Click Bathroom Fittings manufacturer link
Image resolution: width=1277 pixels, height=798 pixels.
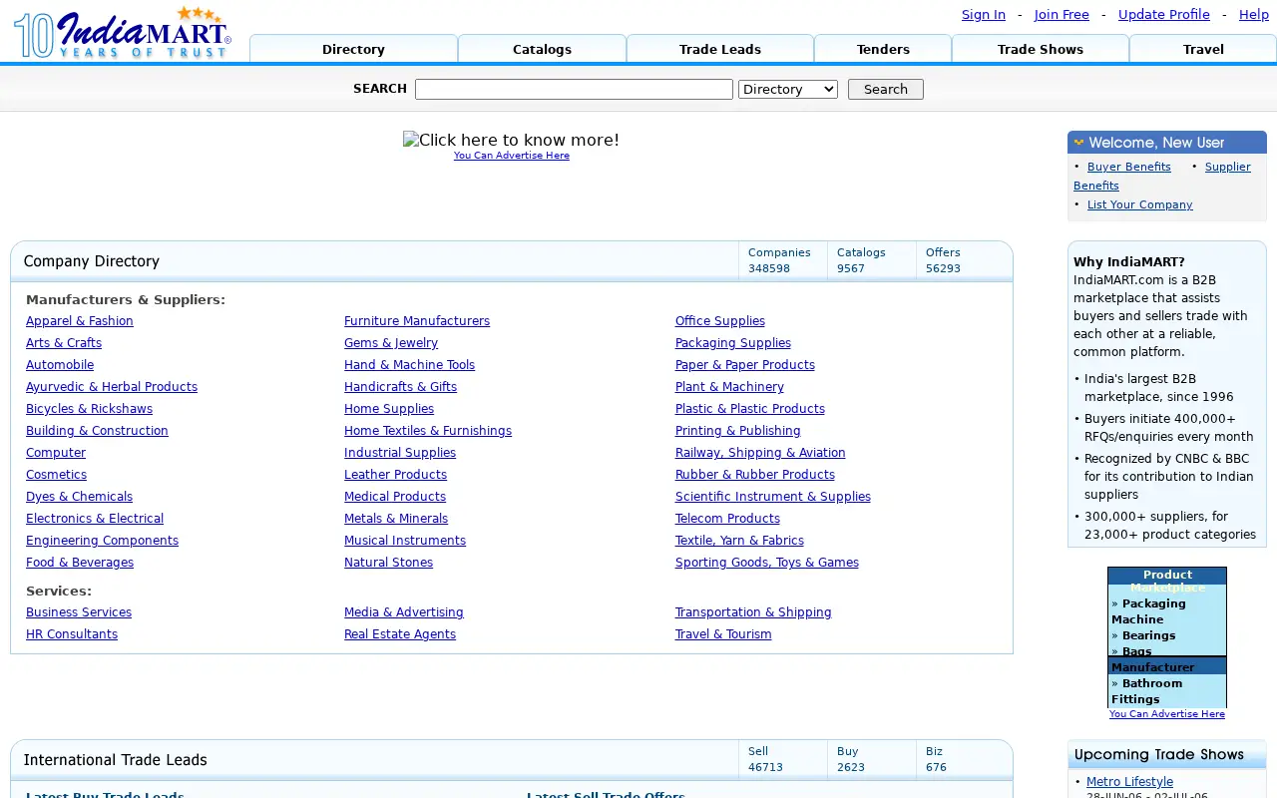(x=1147, y=691)
